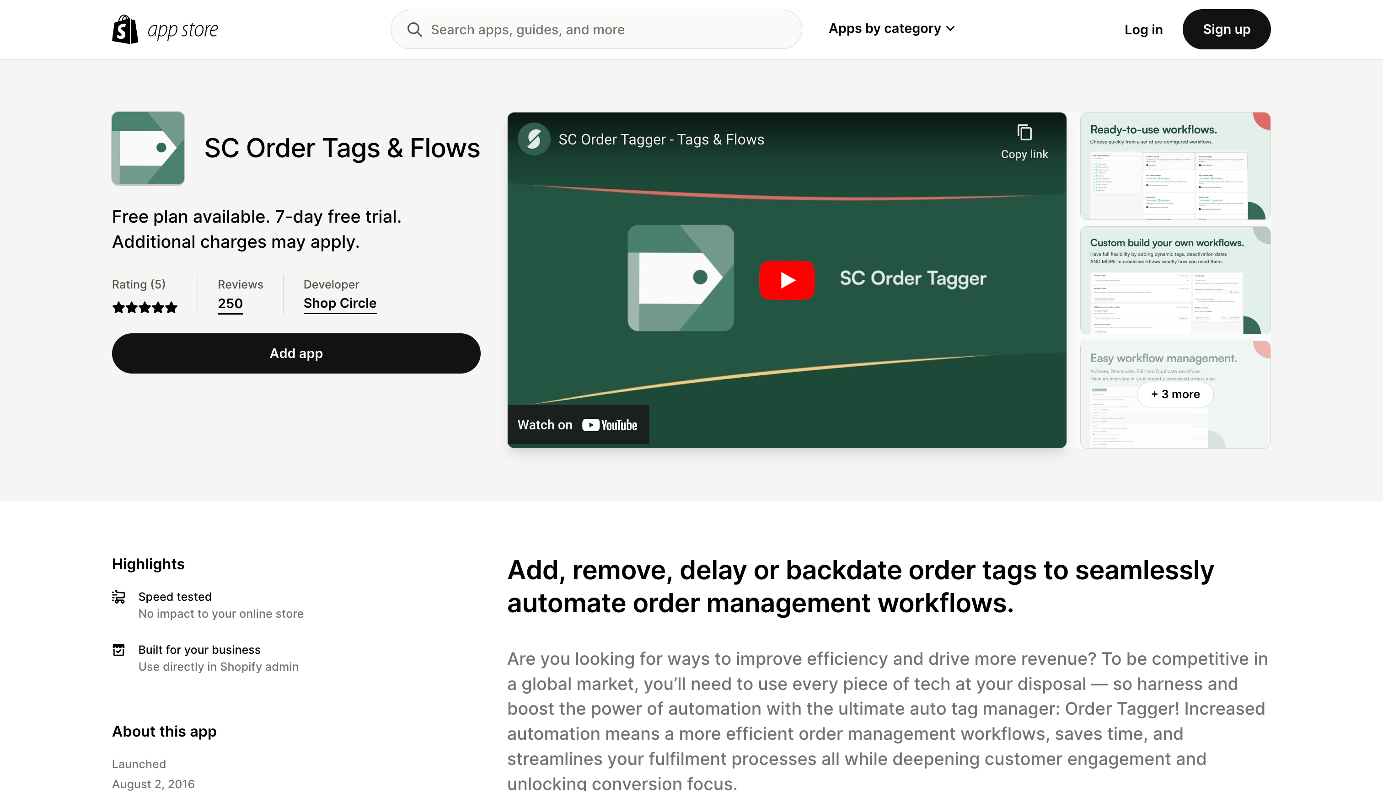
Task: Click the search magnifier icon
Action: [415, 29]
